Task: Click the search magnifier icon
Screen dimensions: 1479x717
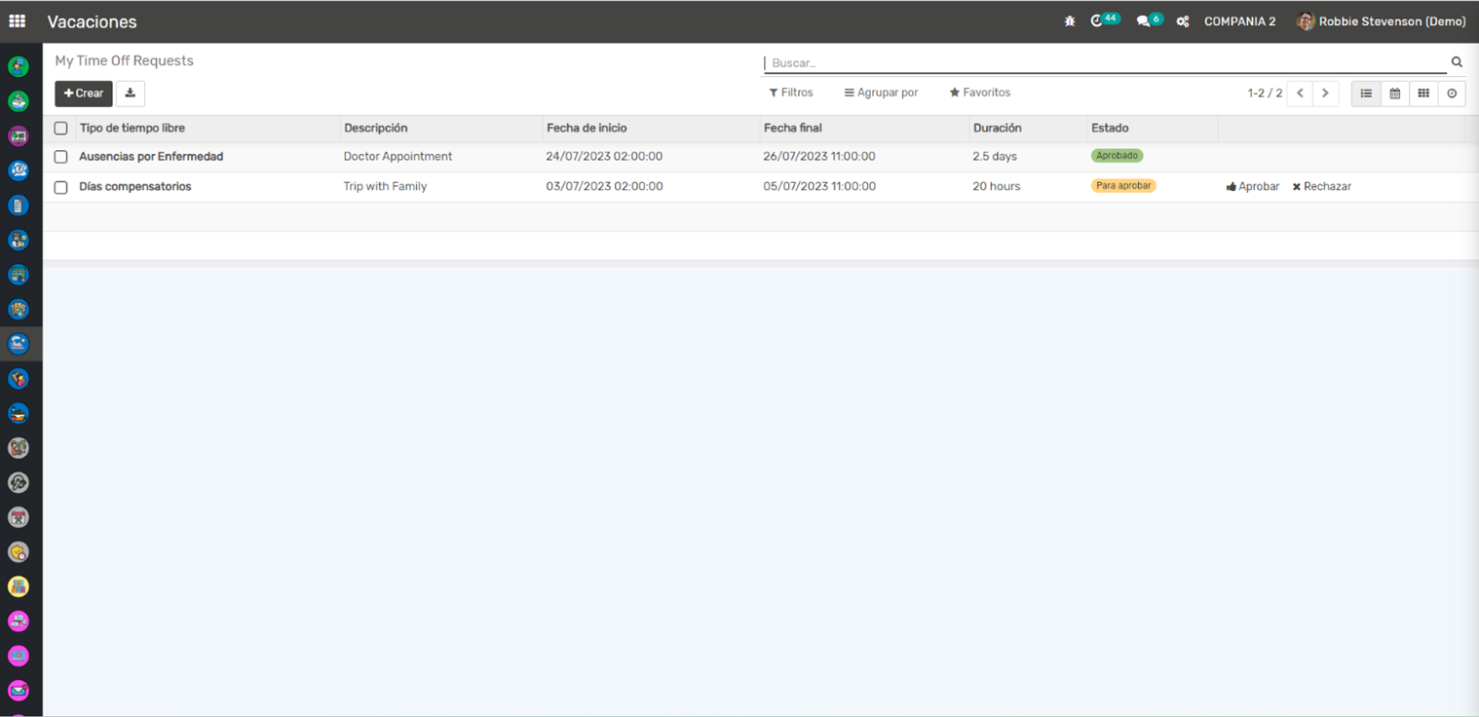Action: (x=1457, y=62)
